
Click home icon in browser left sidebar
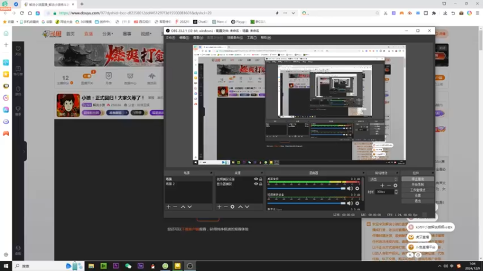click(x=6, y=33)
